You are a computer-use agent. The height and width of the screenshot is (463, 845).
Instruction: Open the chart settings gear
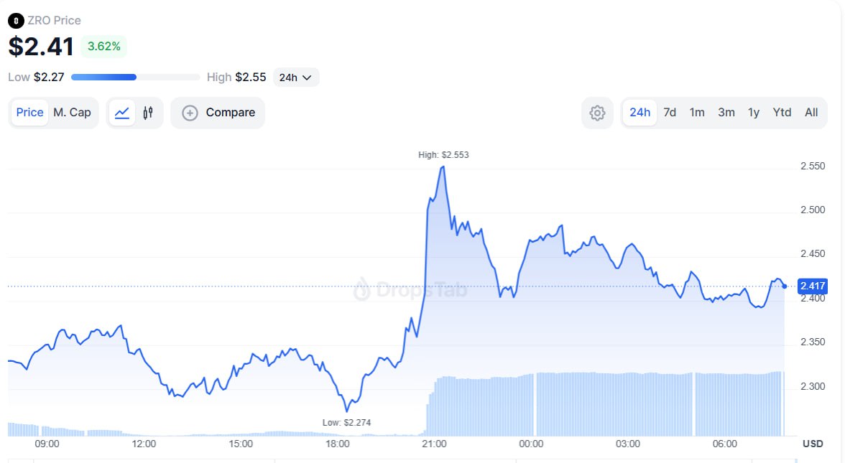tap(597, 113)
